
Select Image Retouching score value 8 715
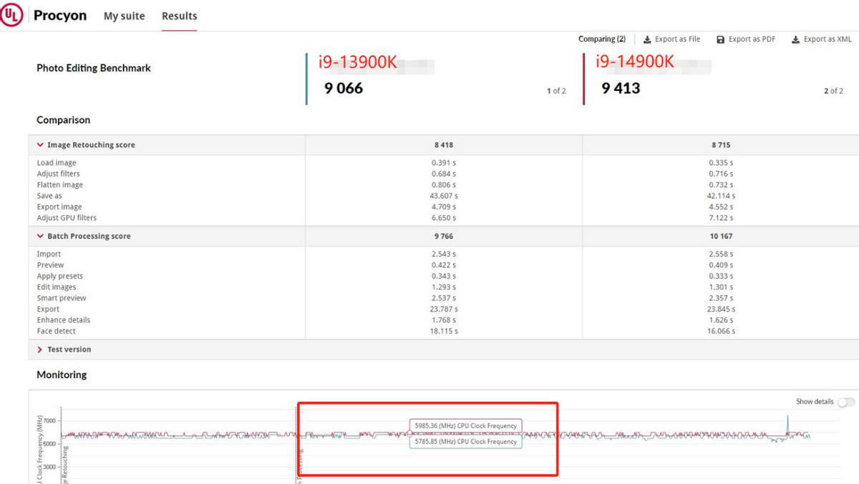tap(721, 145)
